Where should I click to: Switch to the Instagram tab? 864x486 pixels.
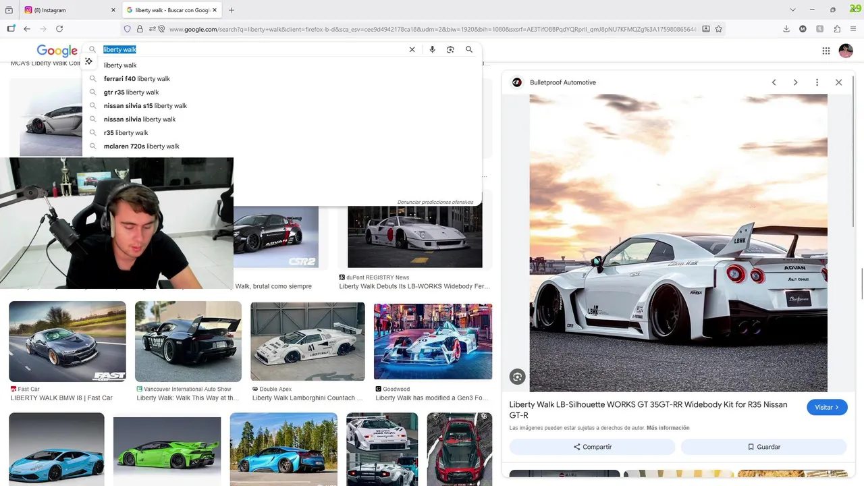(x=70, y=10)
